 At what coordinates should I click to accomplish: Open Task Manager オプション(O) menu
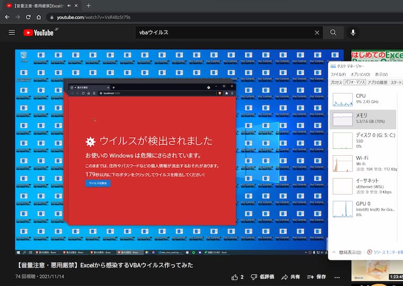click(x=361, y=75)
